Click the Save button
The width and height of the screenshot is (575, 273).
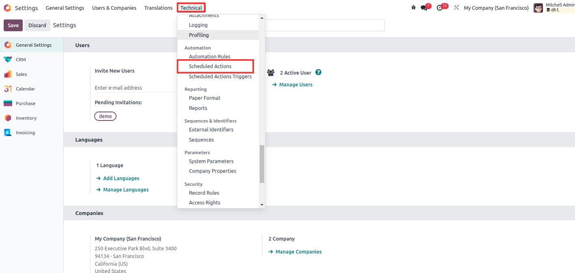tap(13, 25)
